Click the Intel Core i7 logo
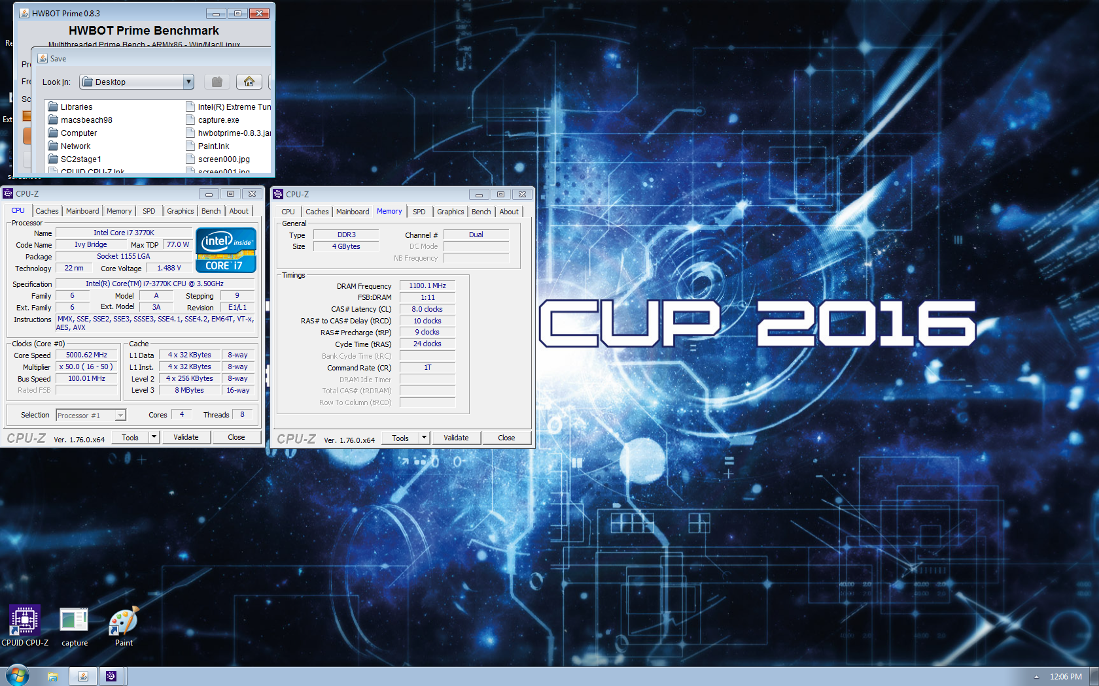 226,250
